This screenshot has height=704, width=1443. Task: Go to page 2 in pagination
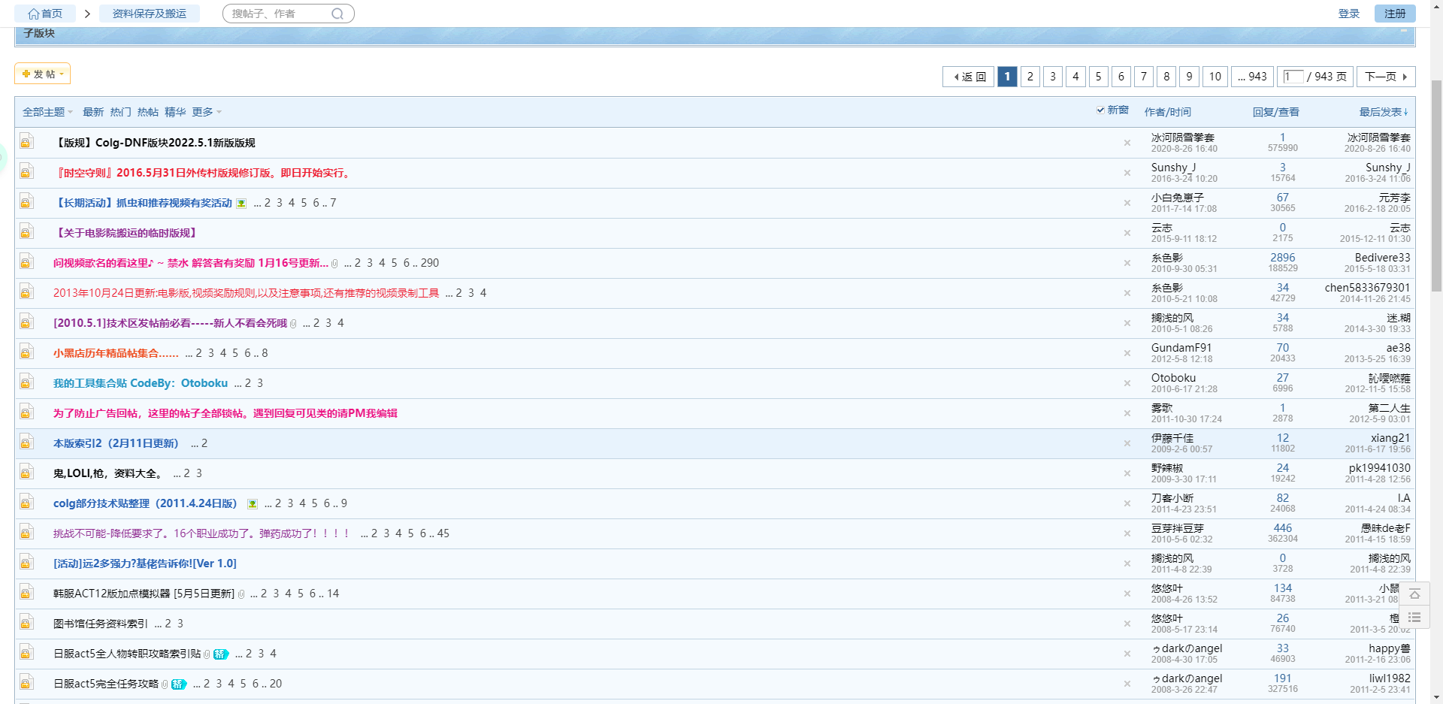click(1030, 77)
